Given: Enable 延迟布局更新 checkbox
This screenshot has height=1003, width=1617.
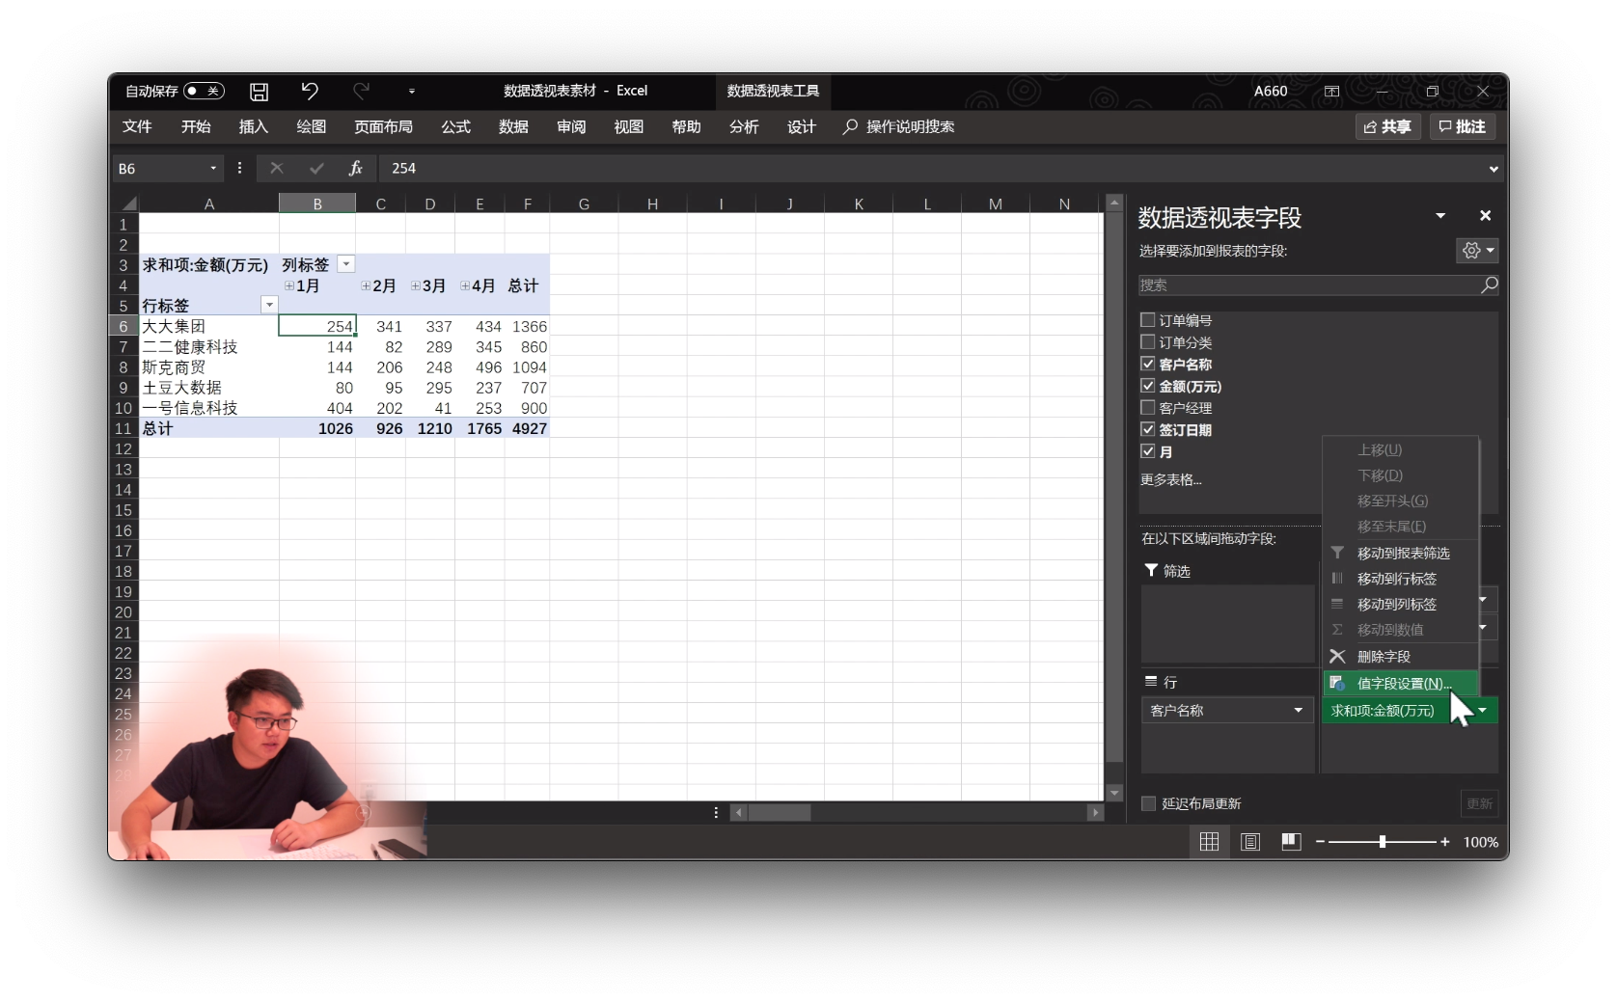Looking at the screenshot, I should pos(1148,803).
